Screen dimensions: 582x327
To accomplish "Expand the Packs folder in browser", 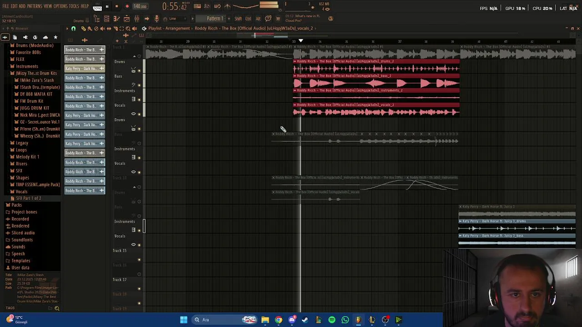I will tap(16, 205).
